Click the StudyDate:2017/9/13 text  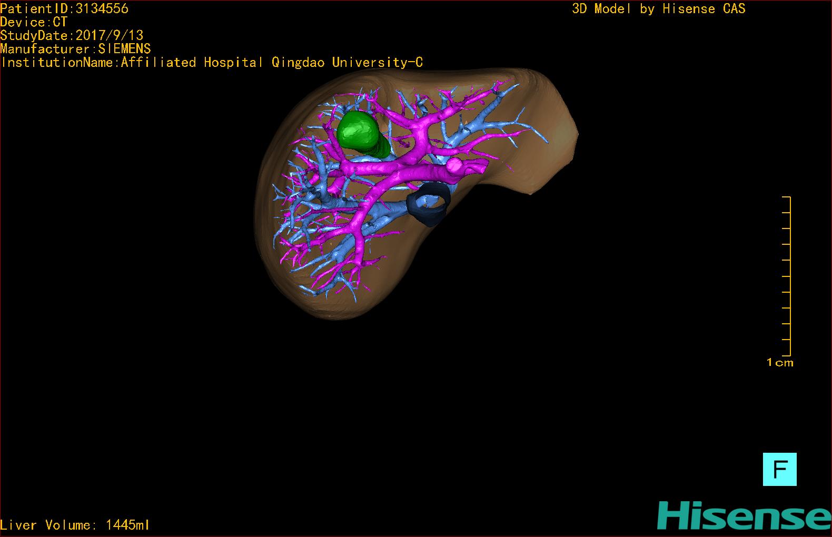[x=72, y=35]
